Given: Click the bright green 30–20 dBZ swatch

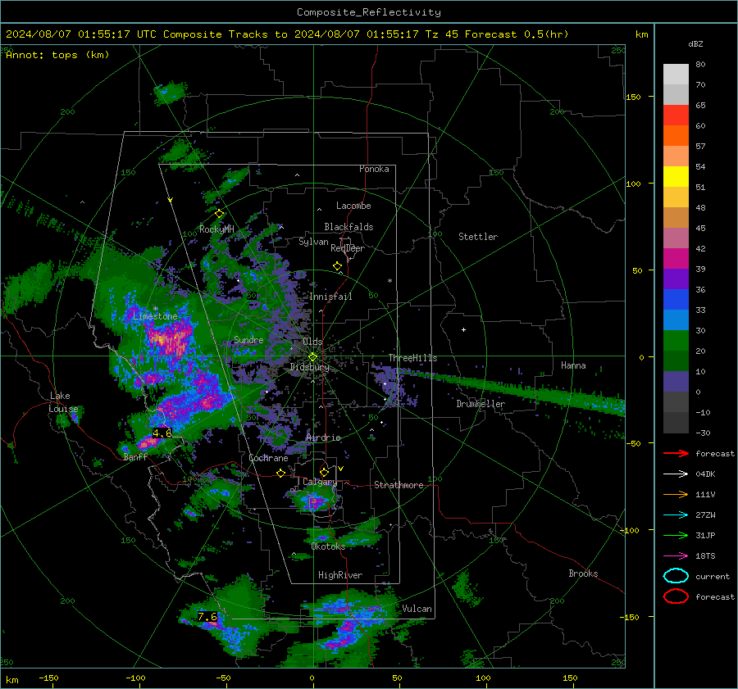Looking at the screenshot, I should pos(676,341).
